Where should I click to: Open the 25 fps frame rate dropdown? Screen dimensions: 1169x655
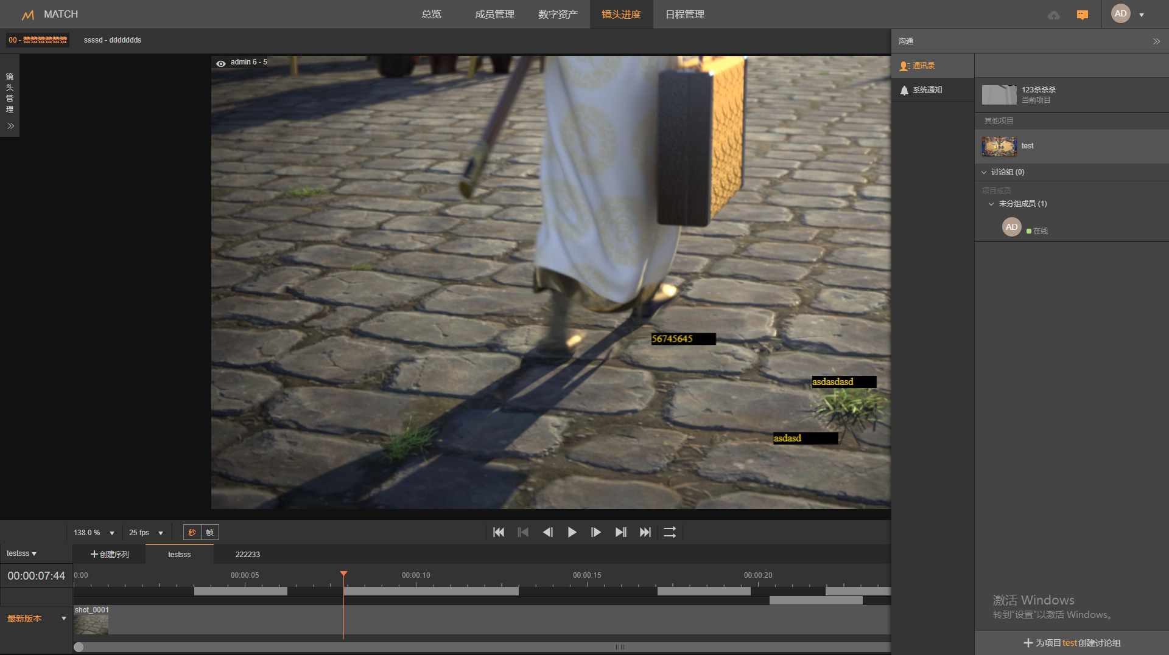point(146,533)
